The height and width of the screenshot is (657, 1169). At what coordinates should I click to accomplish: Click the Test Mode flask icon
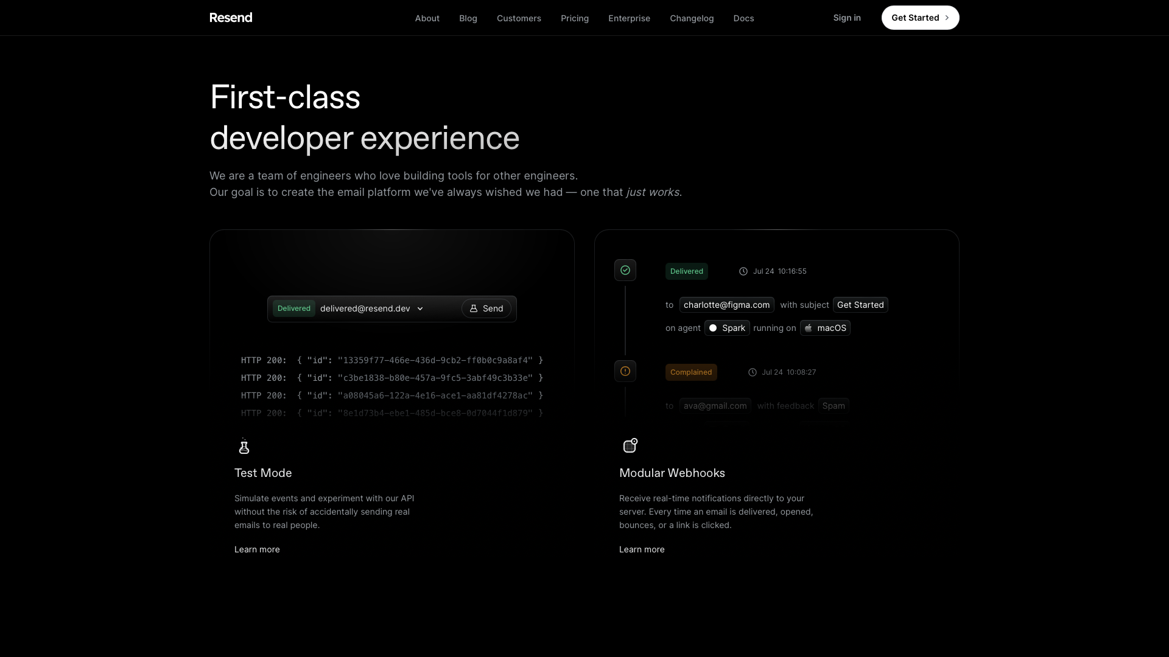[244, 446]
